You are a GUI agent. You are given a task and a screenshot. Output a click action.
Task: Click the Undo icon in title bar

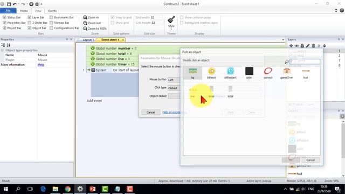pyautogui.click(x=15, y=4)
